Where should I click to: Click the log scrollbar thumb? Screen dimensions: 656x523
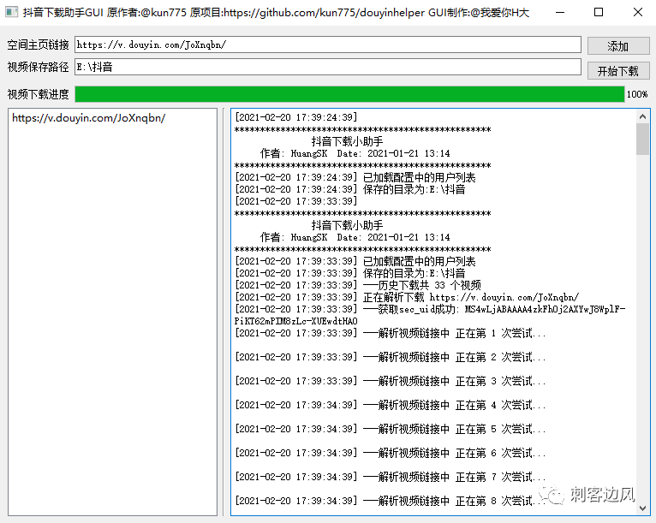point(642,139)
